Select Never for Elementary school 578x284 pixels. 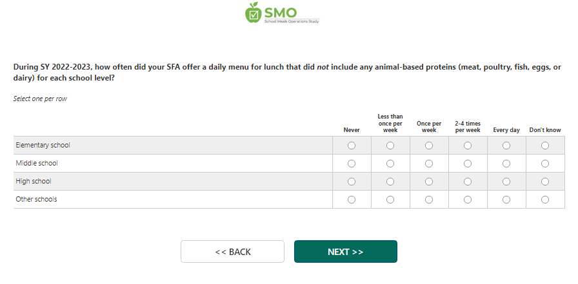coord(352,146)
